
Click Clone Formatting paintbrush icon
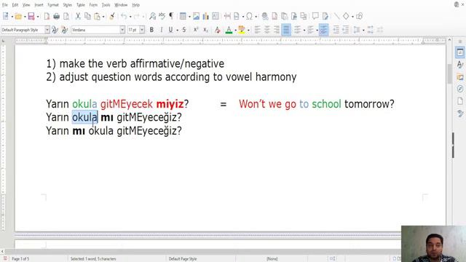[x=112, y=16]
